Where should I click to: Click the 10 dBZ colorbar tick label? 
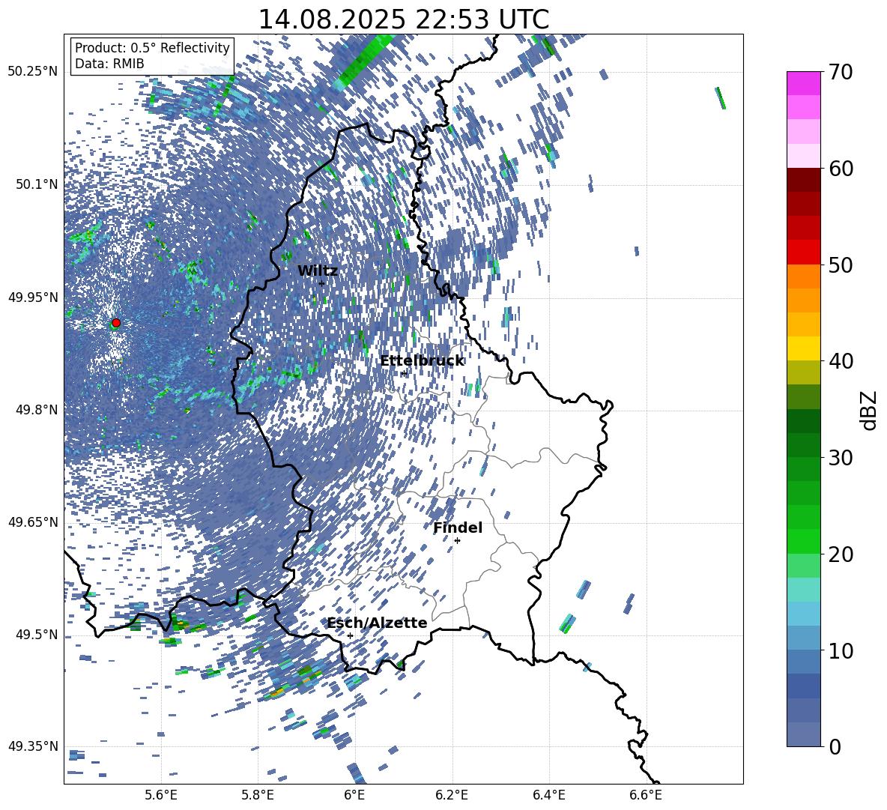click(x=841, y=650)
